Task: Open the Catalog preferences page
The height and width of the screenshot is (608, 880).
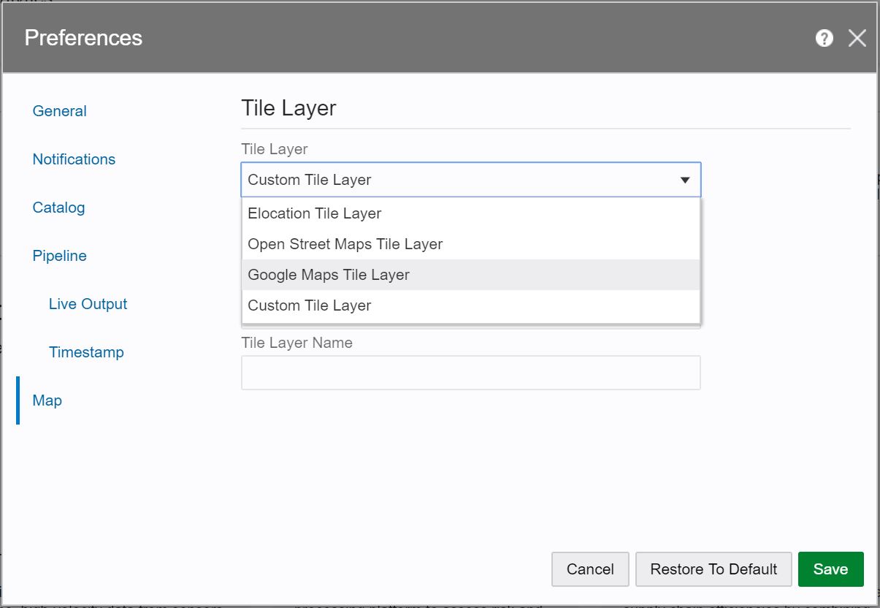Action: pyautogui.click(x=58, y=208)
